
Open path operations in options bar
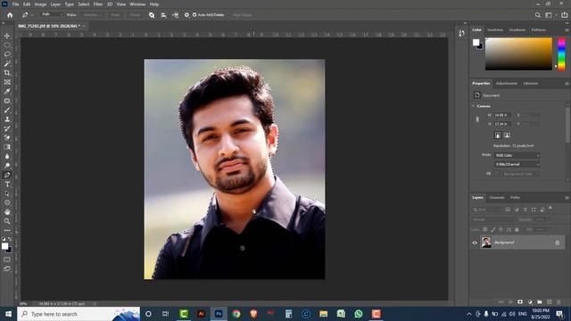[x=152, y=15]
